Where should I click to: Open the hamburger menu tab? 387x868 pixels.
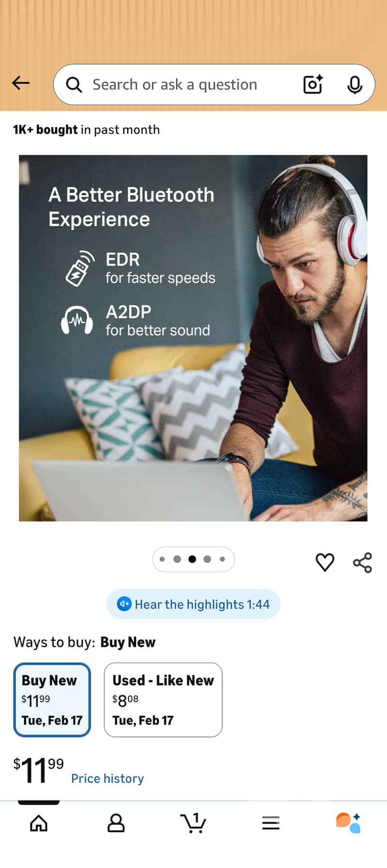coord(271,823)
